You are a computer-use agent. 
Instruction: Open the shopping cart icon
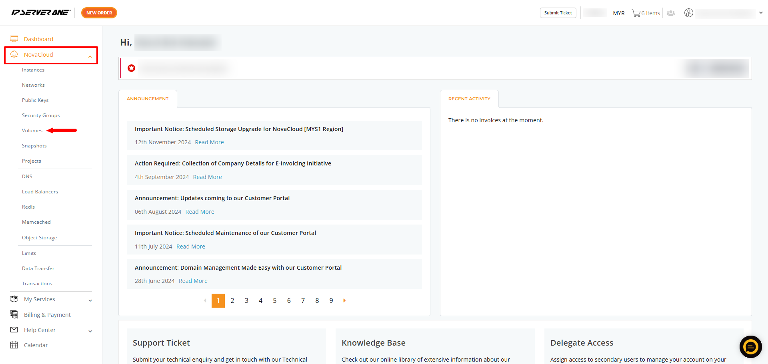(x=636, y=13)
